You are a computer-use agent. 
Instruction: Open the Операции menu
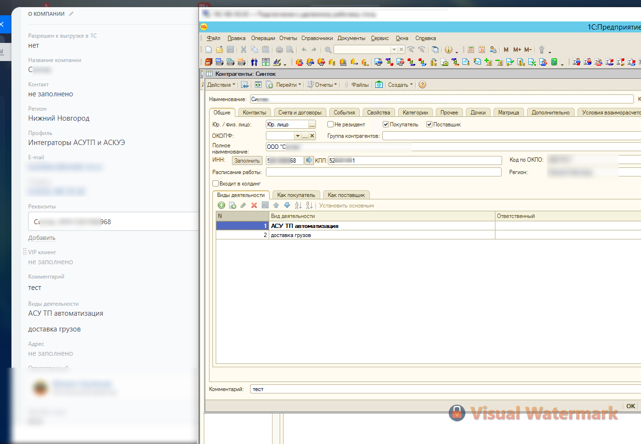click(x=263, y=38)
